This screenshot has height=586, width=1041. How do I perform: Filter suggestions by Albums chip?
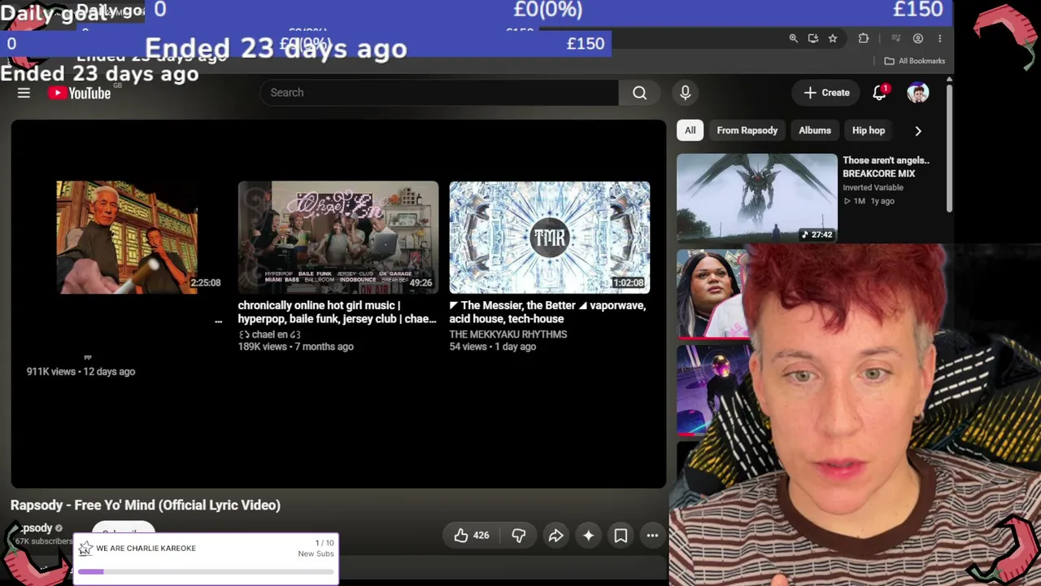pos(815,130)
